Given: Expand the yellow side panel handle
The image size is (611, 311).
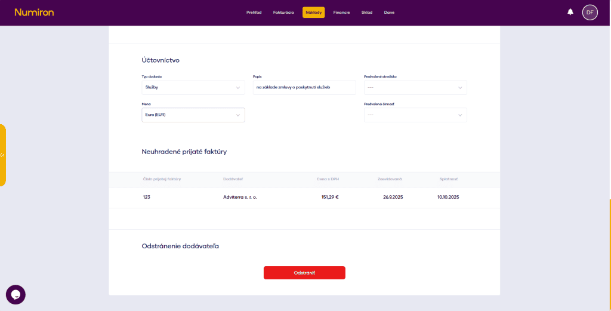Looking at the screenshot, I should [x=3, y=155].
